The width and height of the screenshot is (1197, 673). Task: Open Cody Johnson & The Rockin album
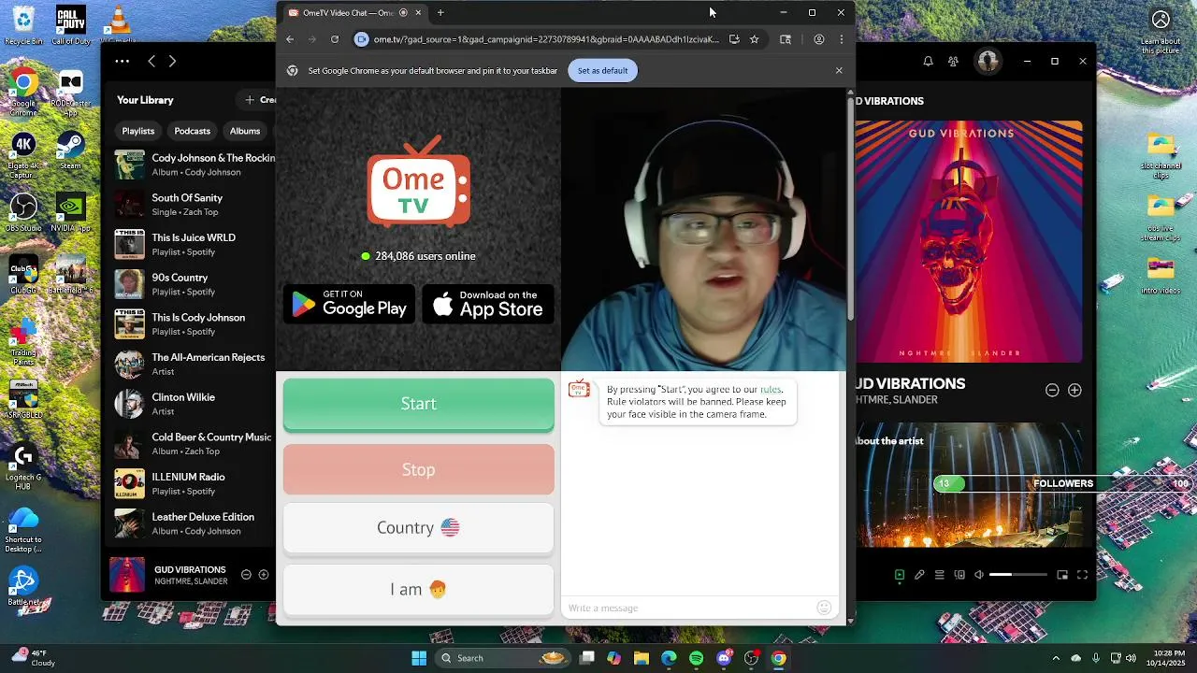pos(195,165)
